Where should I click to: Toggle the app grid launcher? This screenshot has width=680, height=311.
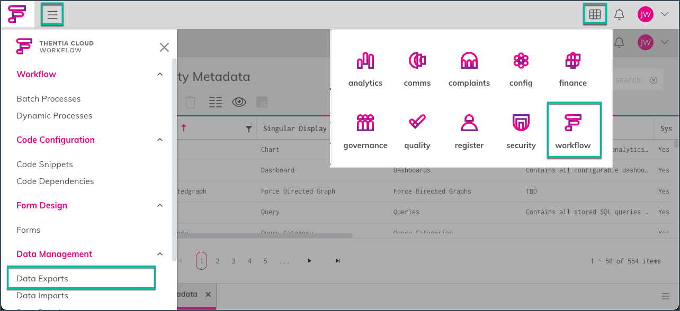(595, 15)
